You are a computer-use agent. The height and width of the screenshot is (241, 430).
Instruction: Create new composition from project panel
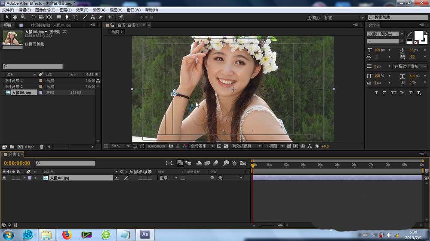point(20,147)
